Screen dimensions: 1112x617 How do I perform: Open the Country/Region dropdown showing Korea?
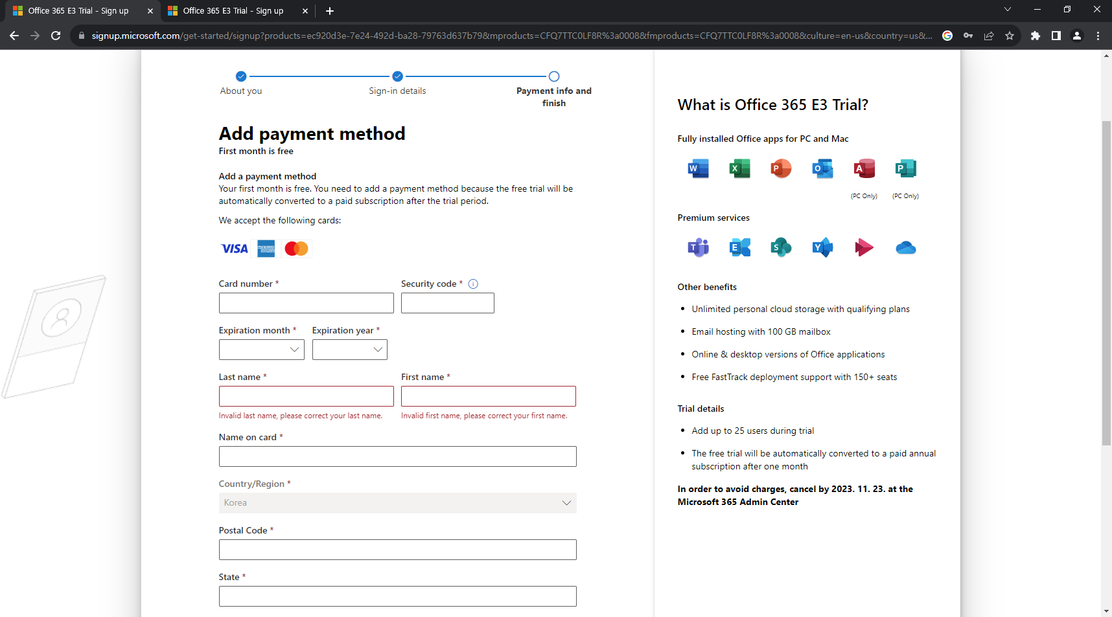[398, 503]
